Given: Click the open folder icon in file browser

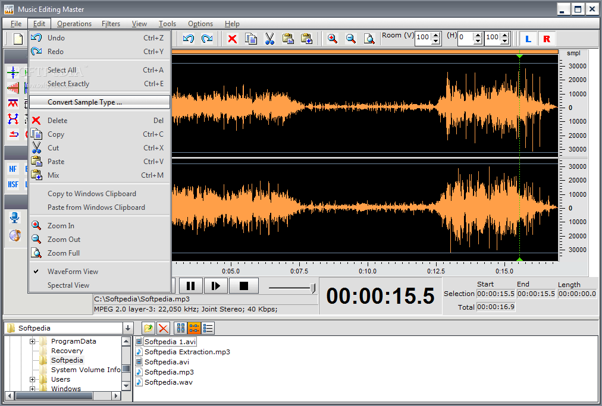Looking at the screenshot, I should point(149,328).
